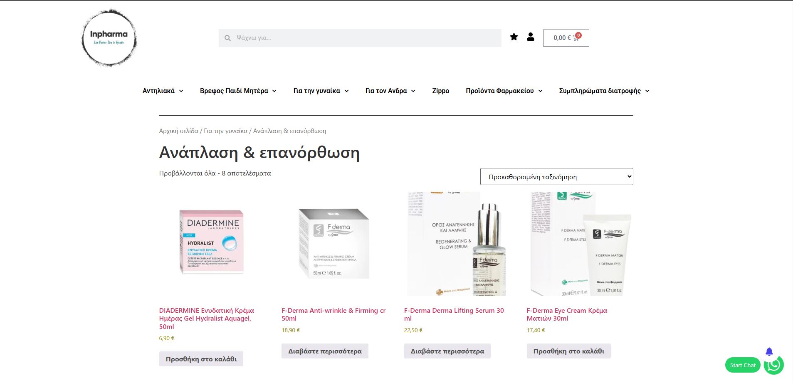Screen dimensions: 793x383
Task: Open the Για την γυναίκα menu
Action: coord(316,91)
